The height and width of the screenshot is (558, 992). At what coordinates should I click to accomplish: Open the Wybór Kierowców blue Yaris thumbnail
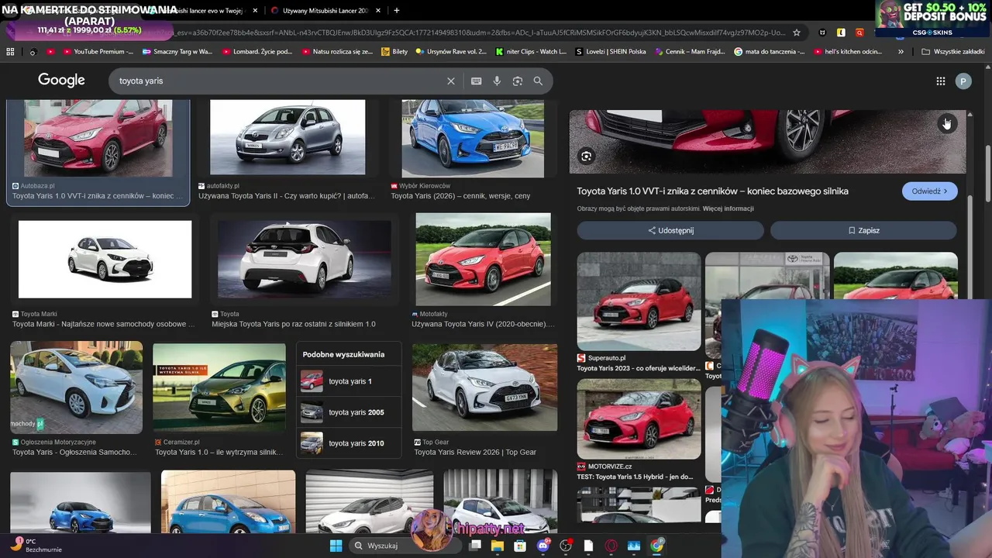tap(473, 137)
